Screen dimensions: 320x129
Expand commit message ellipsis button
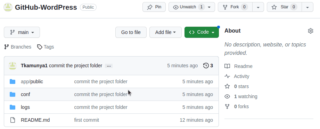(x=109, y=66)
